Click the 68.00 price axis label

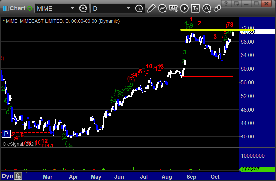(247, 42)
